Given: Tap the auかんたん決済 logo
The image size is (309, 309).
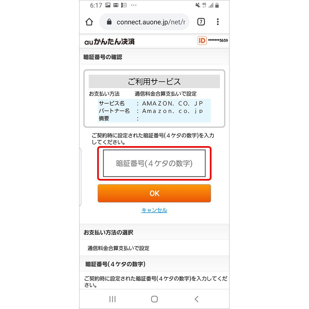Looking at the screenshot, I should (x=109, y=42).
